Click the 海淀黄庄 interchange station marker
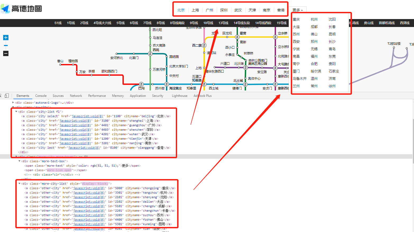 (x=167, y=84)
